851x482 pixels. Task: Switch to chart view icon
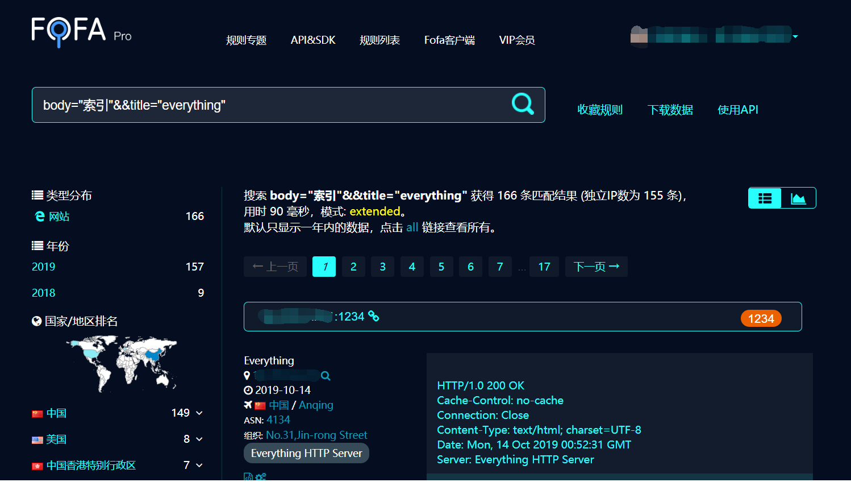pyautogui.click(x=798, y=198)
